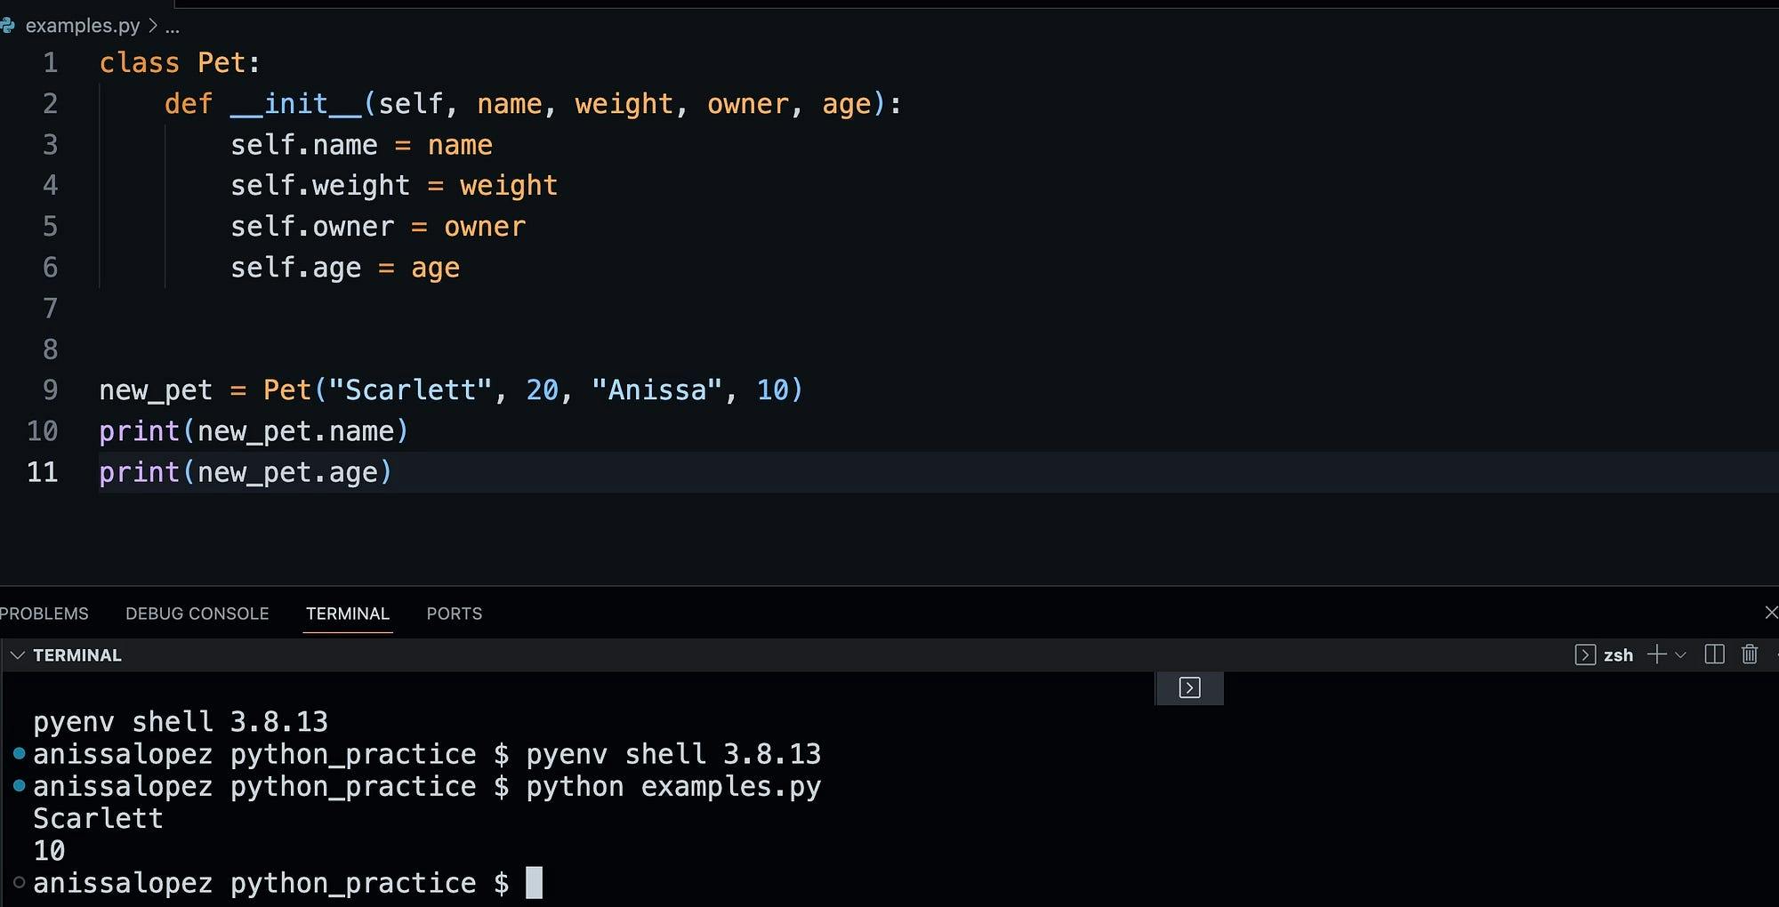Click the blue dot beside 'python examples.py'
The height and width of the screenshot is (907, 1779).
coord(19,785)
